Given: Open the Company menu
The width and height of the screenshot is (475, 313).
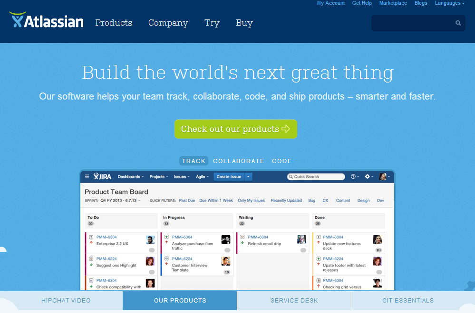Looking at the screenshot, I should (168, 23).
